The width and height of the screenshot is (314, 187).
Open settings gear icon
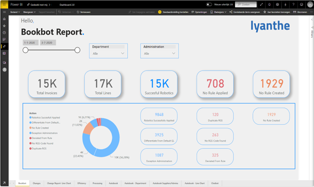(278, 4)
